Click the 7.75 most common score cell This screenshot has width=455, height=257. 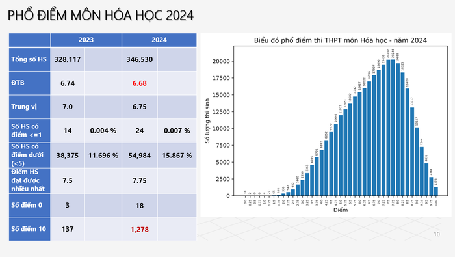(x=140, y=180)
